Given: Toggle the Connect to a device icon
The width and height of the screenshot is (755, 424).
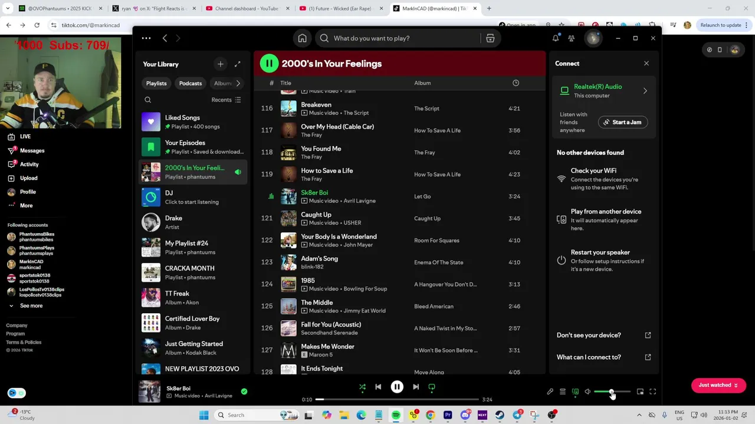Looking at the screenshot, I should coord(575,392).
